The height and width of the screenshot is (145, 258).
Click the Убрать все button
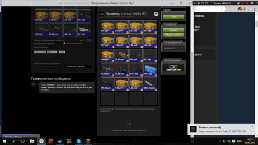pos(40,52)
